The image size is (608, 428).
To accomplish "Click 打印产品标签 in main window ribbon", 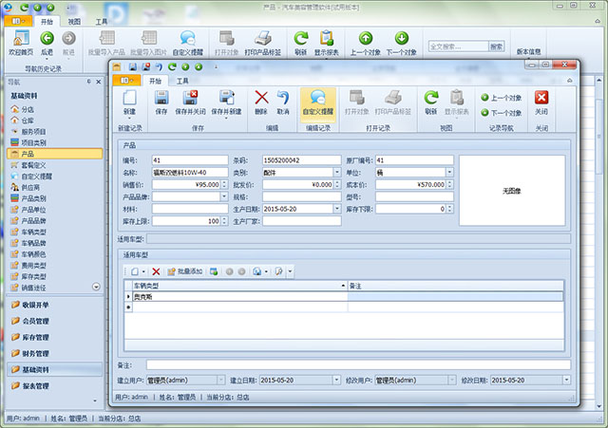I will pos(262,43).
